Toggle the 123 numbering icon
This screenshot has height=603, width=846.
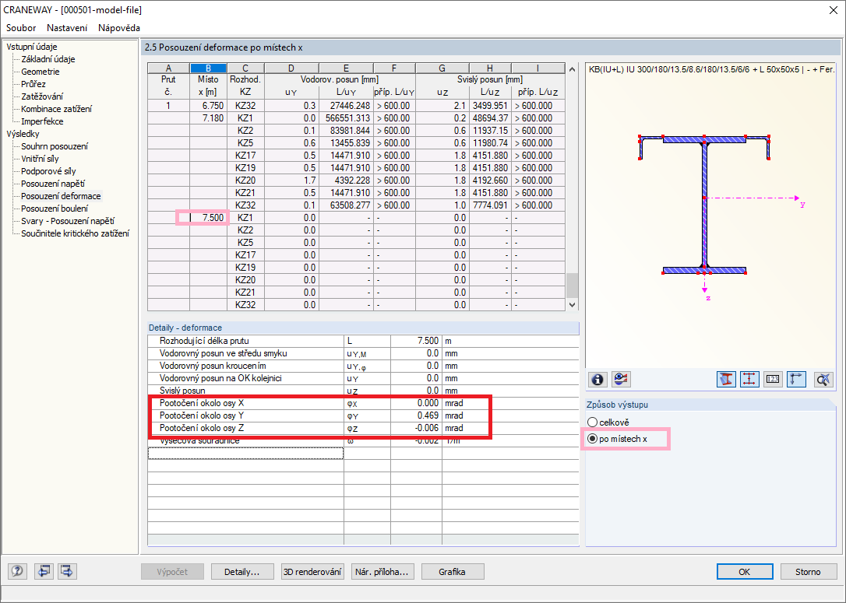click(x=773, y=380)
